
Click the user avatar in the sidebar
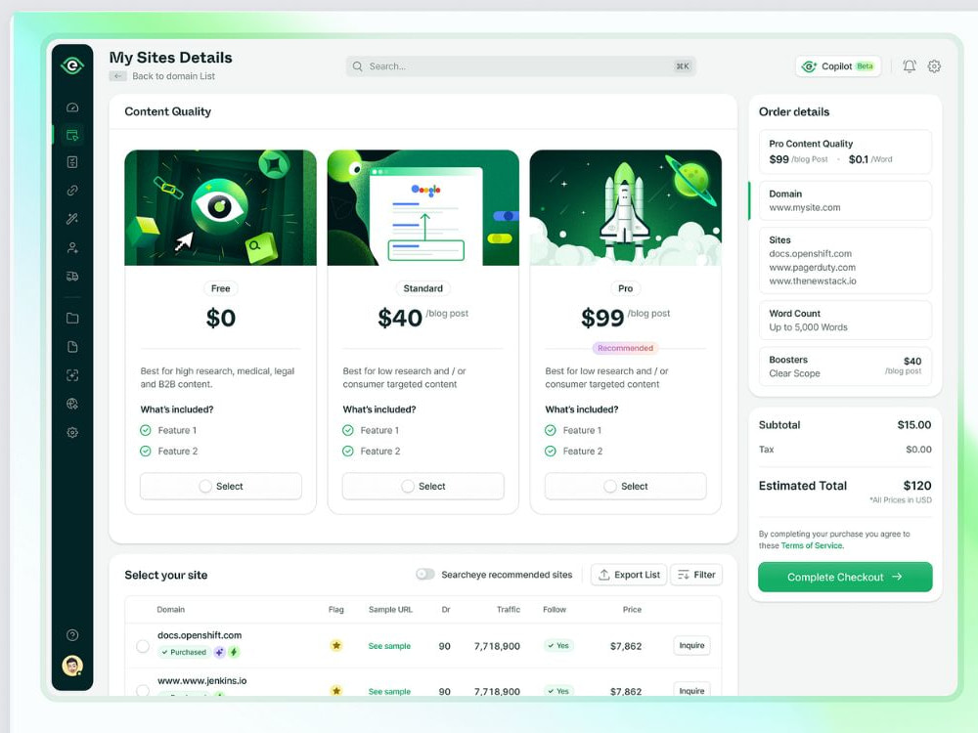point(72,666)
